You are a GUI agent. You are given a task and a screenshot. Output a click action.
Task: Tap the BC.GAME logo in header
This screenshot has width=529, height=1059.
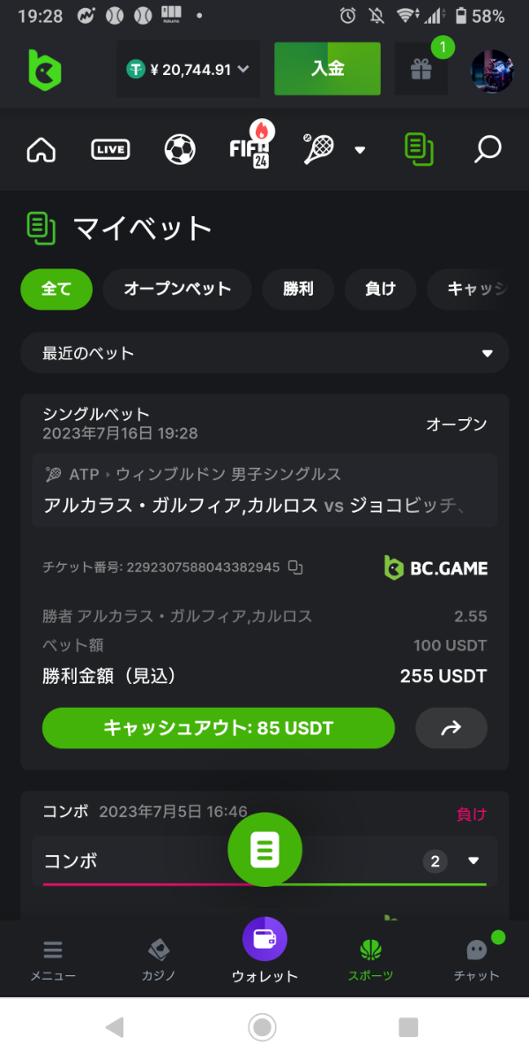tap(44, 68)
